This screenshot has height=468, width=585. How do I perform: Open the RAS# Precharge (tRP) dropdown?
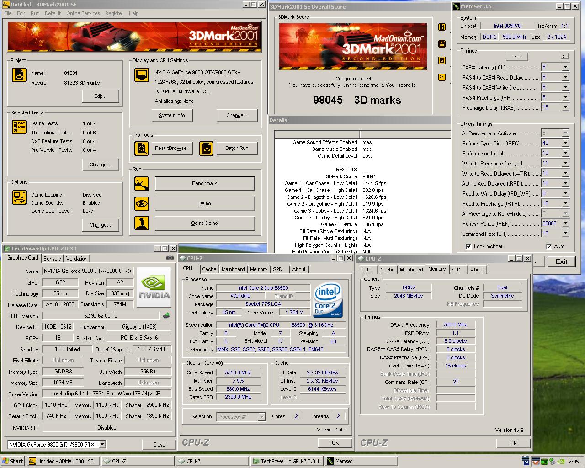[x=565, y=97]
